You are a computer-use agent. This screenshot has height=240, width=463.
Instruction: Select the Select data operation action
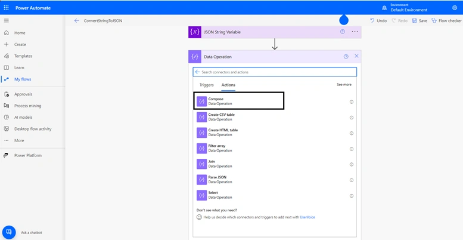coord(275,195)
